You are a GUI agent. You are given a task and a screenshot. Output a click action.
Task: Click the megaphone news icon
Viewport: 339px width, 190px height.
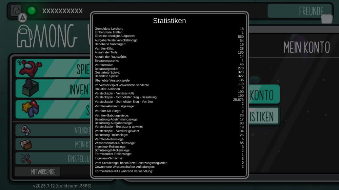point(26,131)
